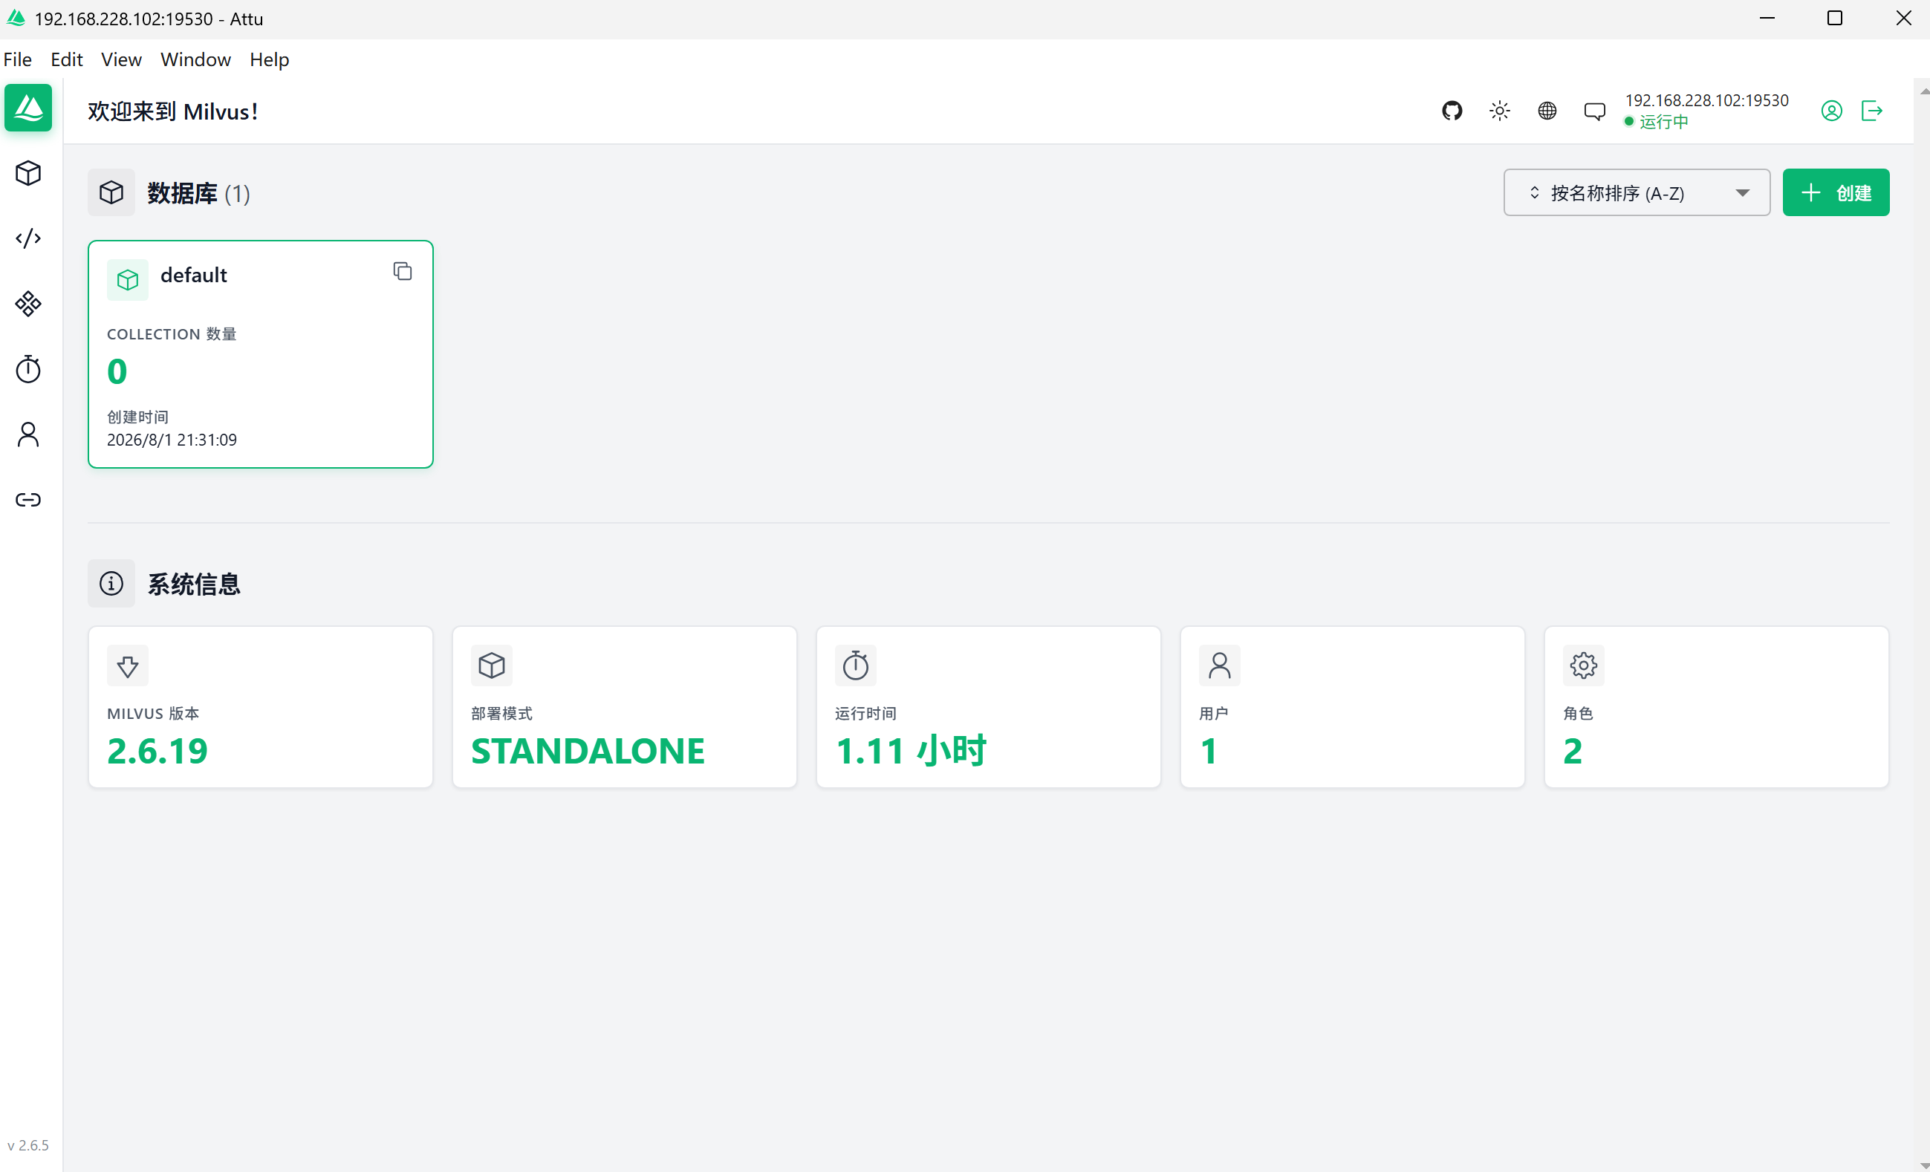1930x1172 pixels.
Task: Open the language globe selector
Action: 1546,111
